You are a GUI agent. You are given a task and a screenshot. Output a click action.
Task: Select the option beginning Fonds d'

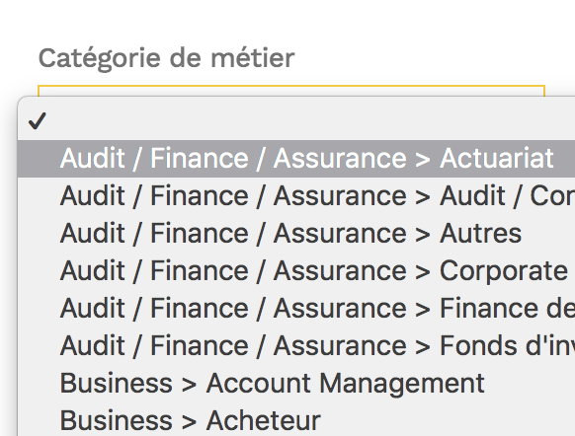[296, 345]
